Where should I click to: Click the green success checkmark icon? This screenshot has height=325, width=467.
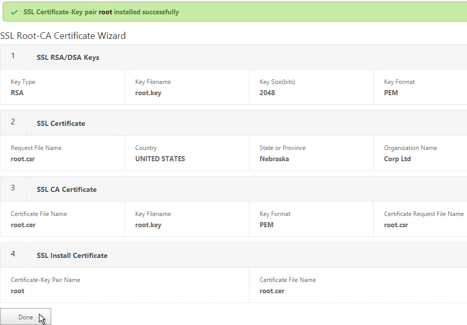(x=14, y=12)
